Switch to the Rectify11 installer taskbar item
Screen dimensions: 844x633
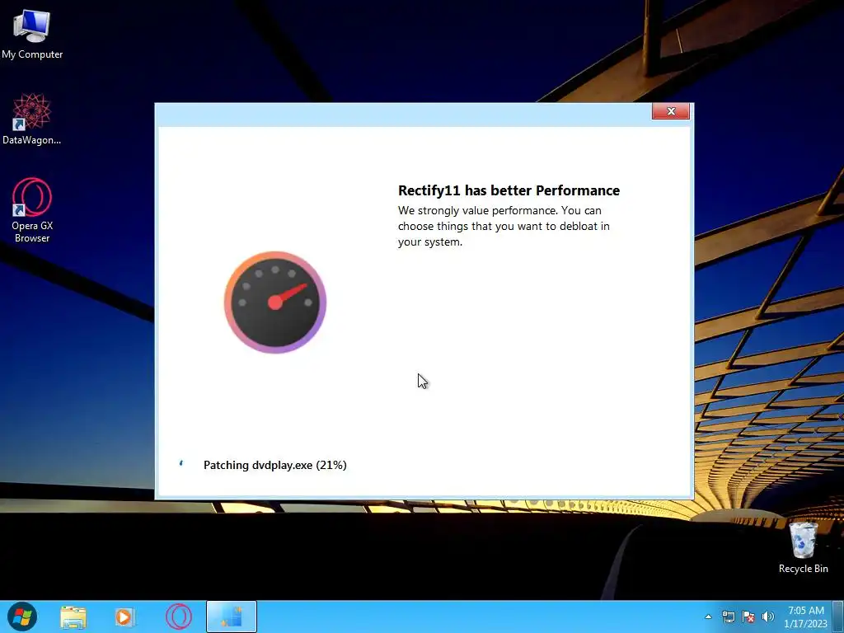coord(232,617)
